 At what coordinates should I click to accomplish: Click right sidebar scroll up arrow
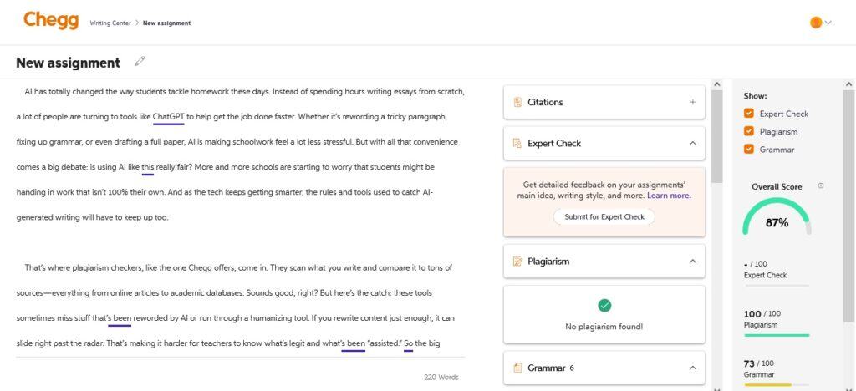click(x=849, y=84)
